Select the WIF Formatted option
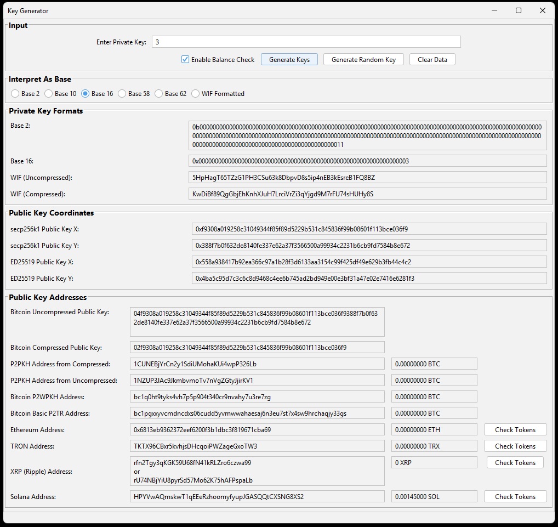 point(195,93)
